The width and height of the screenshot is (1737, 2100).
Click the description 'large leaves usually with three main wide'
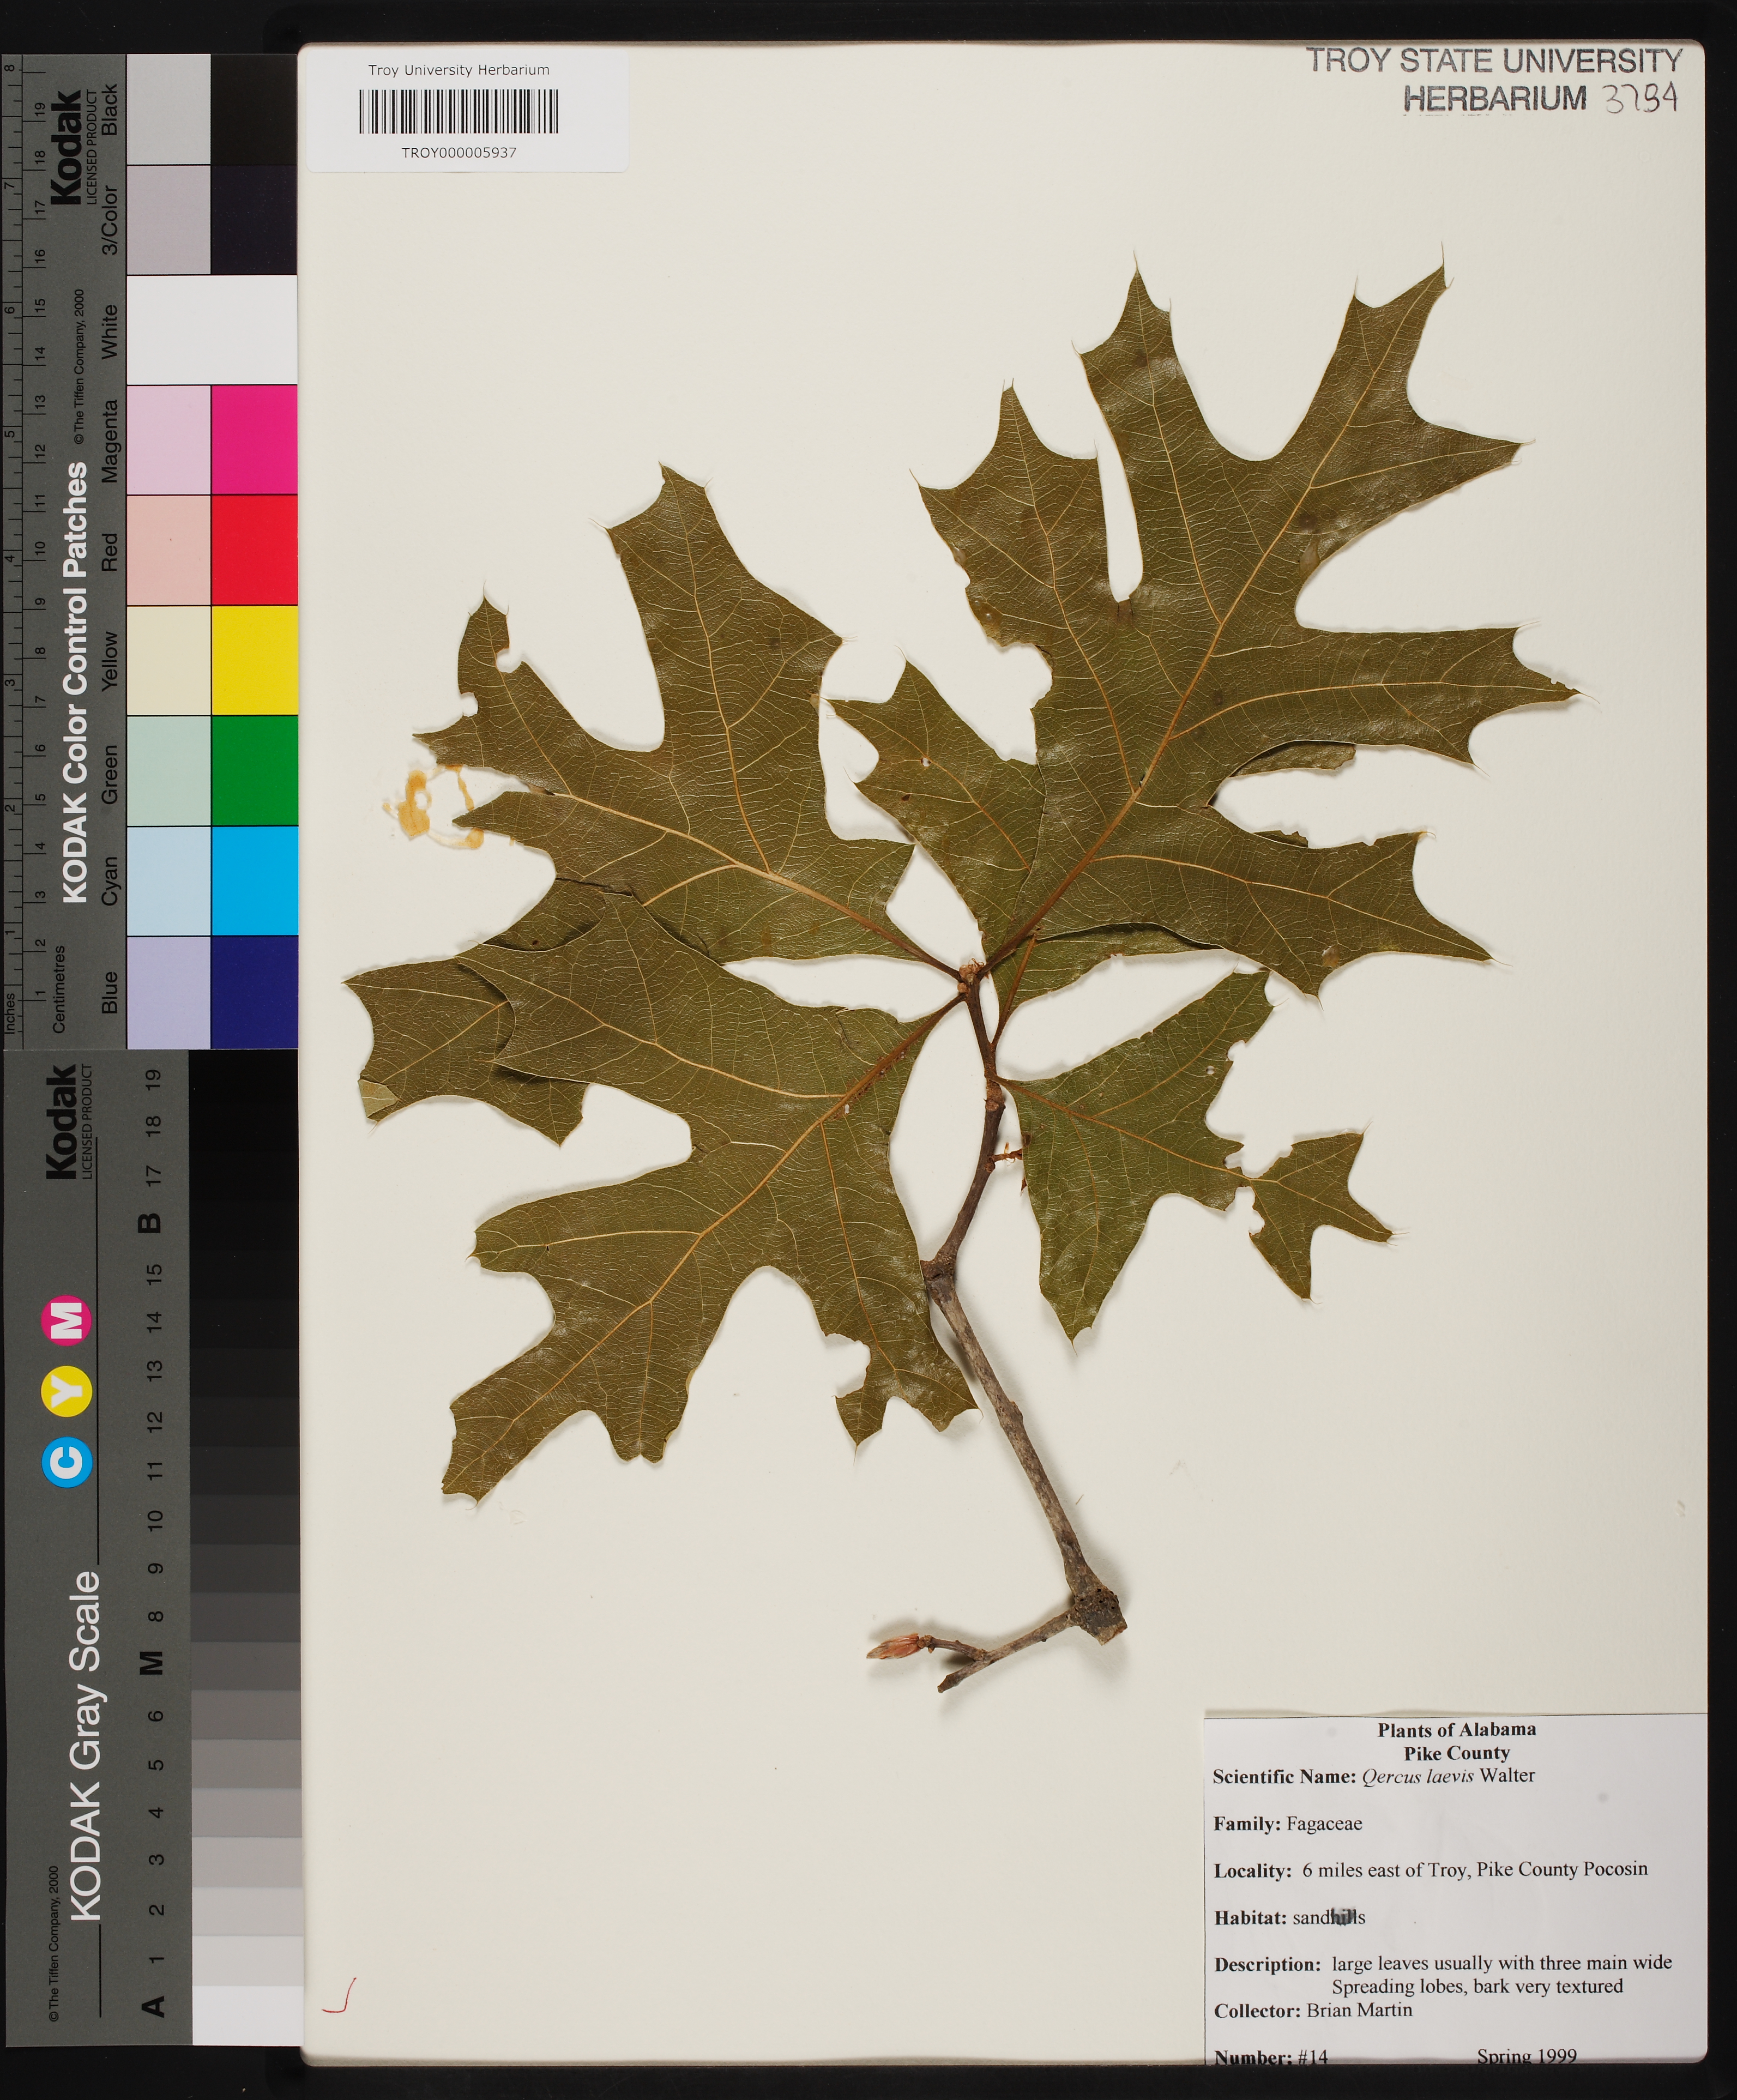(x=1502, y=1962)
